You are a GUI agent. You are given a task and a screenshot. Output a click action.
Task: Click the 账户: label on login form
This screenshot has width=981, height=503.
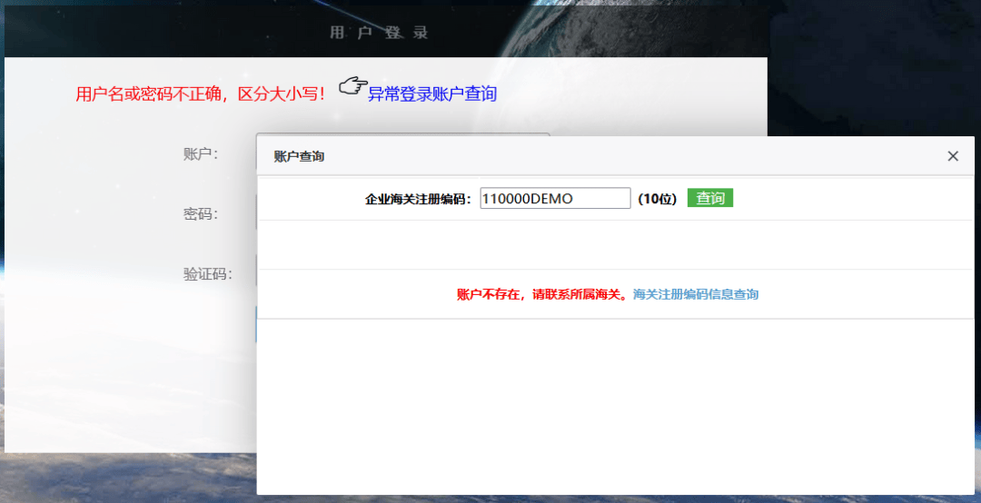(201, 153)
